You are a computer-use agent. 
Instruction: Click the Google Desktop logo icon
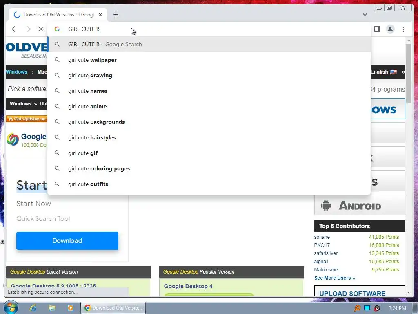coord(13,139)
